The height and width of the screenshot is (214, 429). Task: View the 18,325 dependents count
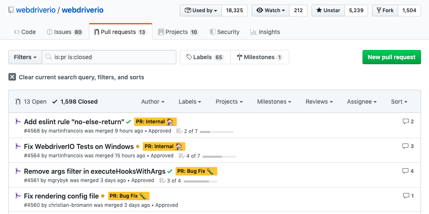tap(234, 10)
